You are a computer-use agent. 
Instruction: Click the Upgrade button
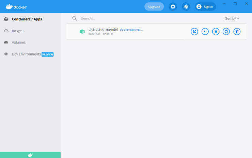tap(154, 6)
